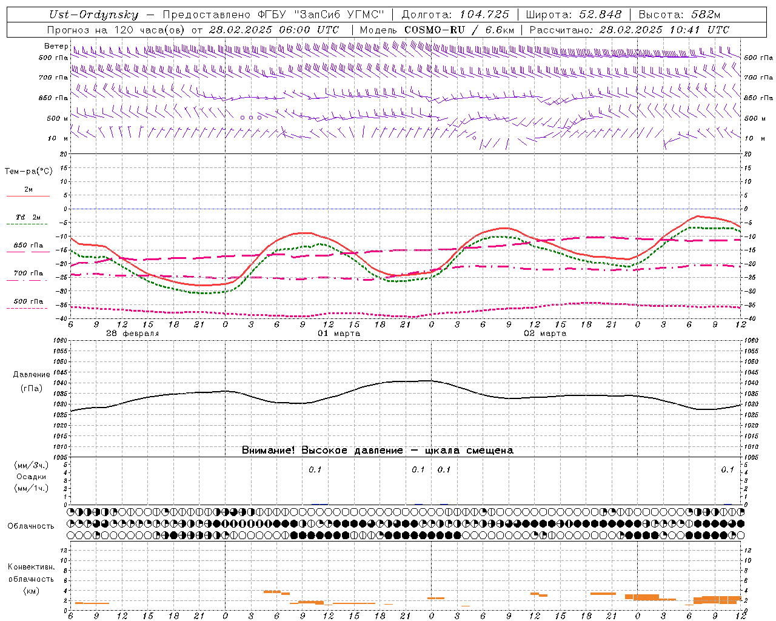Click the Облачность cloud cover label

[31, 526]
